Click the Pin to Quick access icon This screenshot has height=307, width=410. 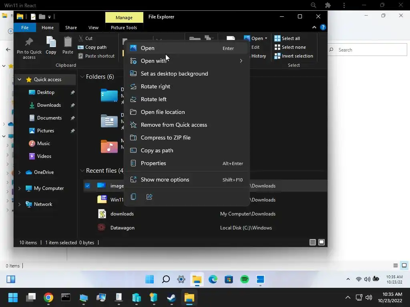[x=29, y=42]
